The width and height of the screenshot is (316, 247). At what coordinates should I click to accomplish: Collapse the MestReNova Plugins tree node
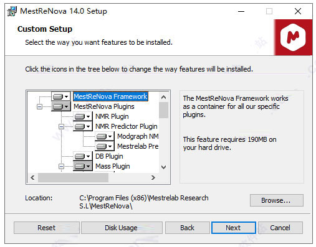(39, 106)
